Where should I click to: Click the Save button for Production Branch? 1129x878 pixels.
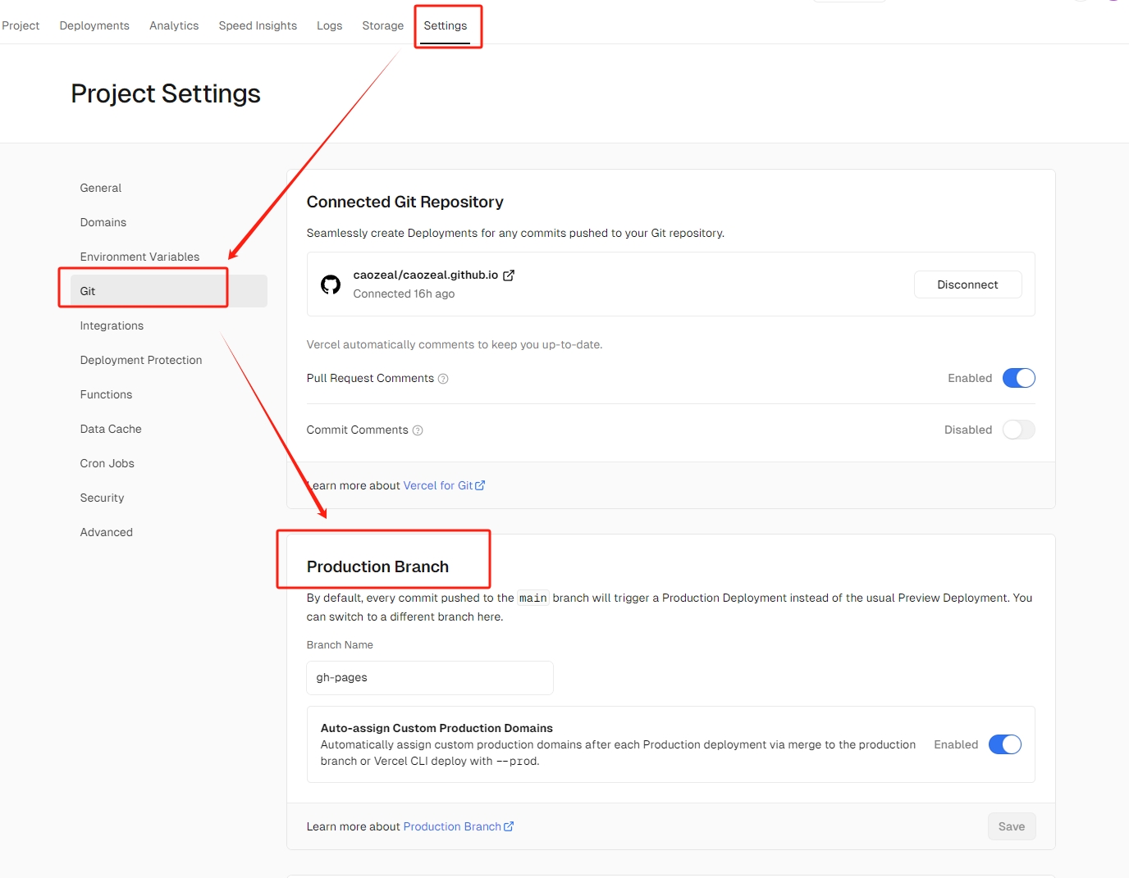(1011, 826)
